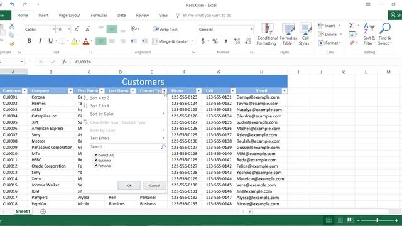Click the Redo arrow in quick access toolbar

tap(24, 4)
